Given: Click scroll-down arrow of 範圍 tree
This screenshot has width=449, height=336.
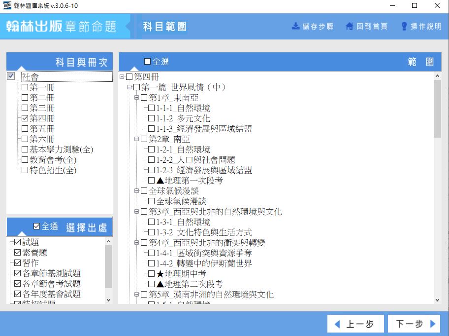Looking at the screenshot, I should click(437, 300).
